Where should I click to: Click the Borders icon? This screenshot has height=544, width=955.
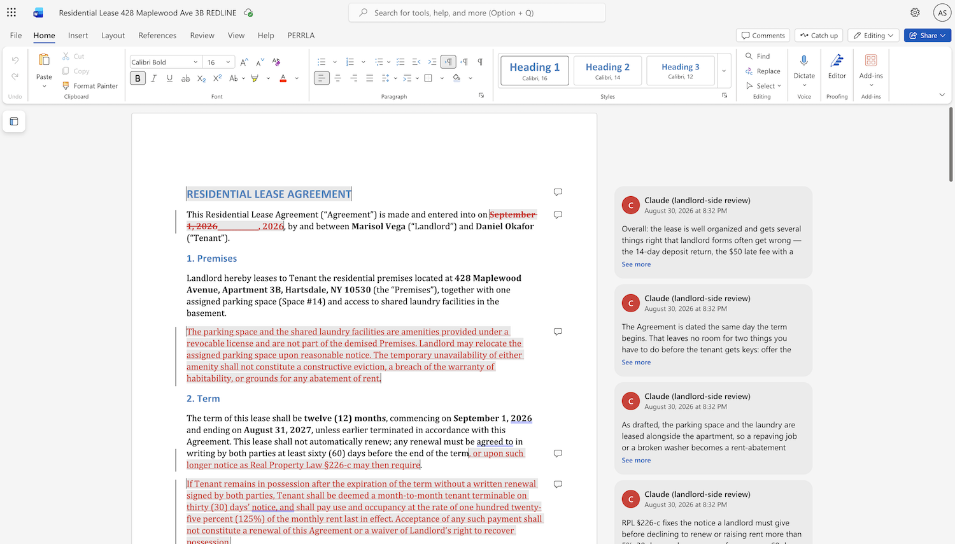pos(428,78)
